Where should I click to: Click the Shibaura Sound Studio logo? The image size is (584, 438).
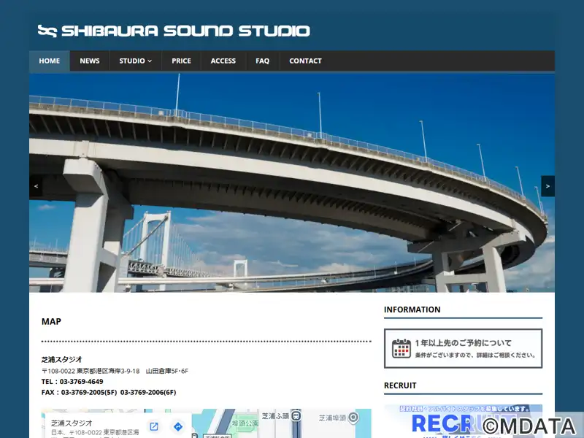click(174, 31)
